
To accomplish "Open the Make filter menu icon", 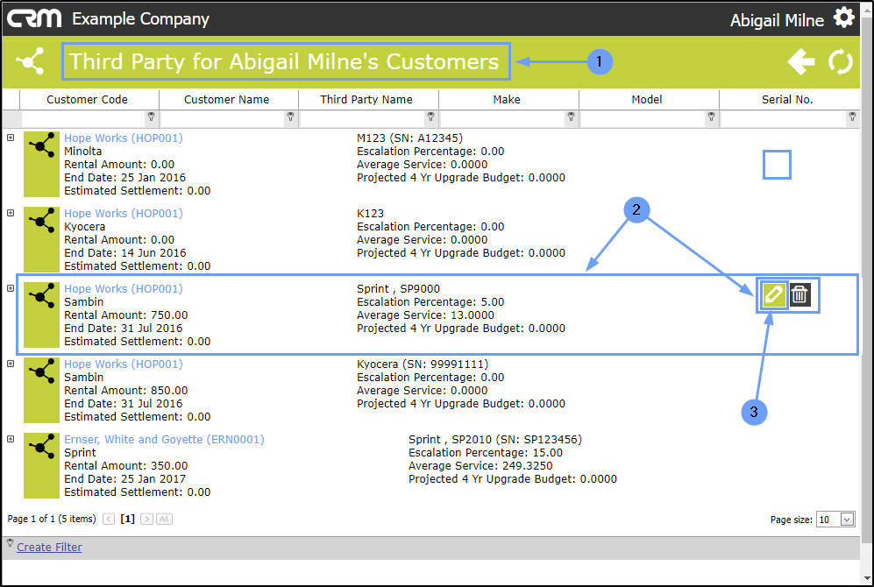I will point(571,117).
